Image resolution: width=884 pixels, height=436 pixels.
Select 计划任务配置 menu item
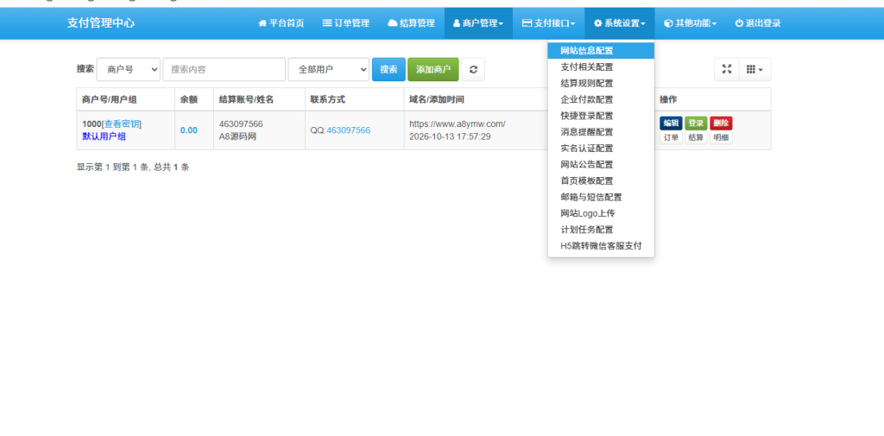tap(601, 231)
